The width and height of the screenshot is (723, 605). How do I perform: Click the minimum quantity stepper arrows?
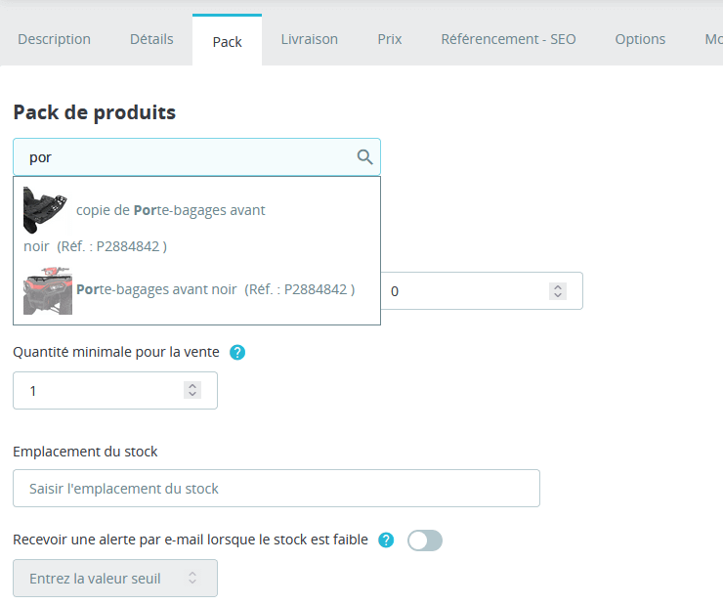pyautogui.click(x=192, y=390)
